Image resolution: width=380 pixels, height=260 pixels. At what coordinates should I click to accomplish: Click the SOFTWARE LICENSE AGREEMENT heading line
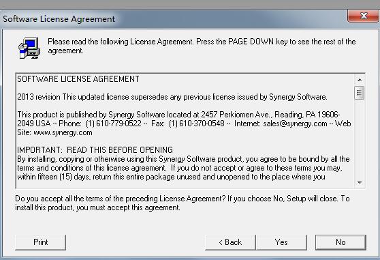click(x=78, y=79)
